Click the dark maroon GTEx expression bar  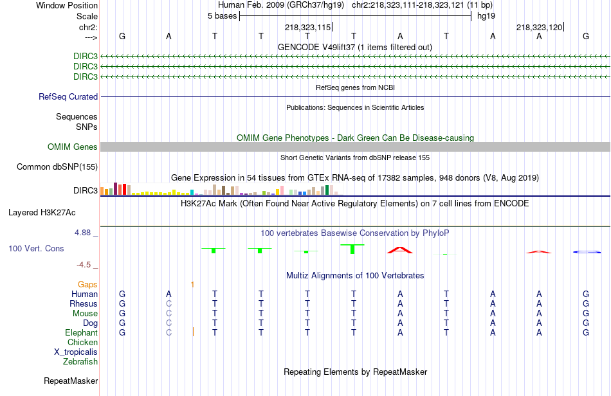pos(115,188)
